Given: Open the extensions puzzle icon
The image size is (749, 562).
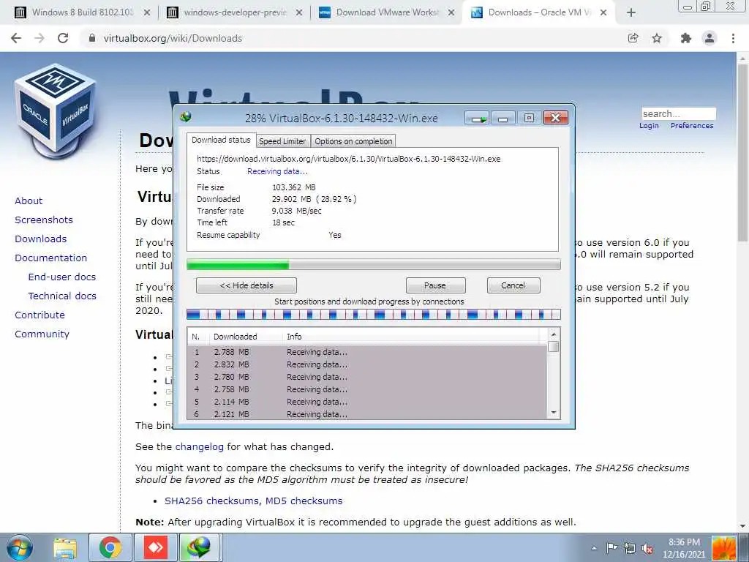Looking at the screenshot, I should click(685, 38).
